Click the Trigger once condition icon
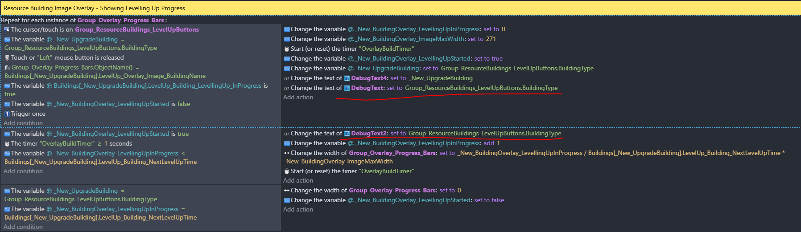Screen dimensions: 801x232 point(7,114)
